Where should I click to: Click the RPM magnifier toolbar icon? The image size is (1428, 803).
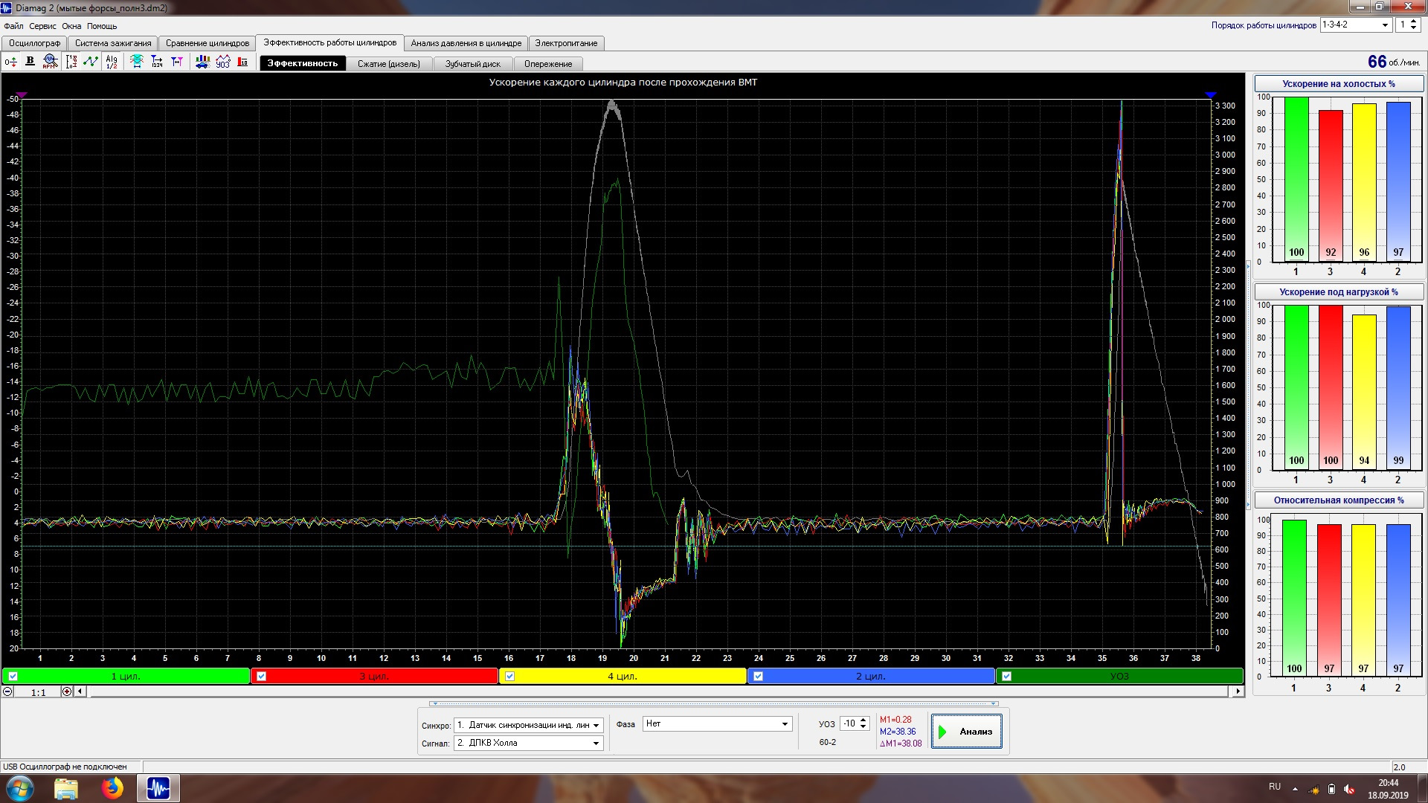coord(50,62)
